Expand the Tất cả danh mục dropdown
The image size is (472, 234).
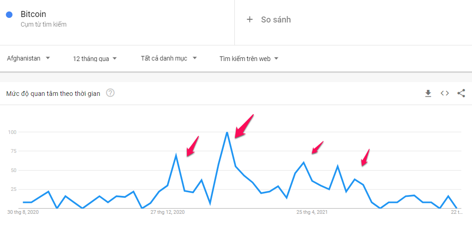(x=169, y=59)
